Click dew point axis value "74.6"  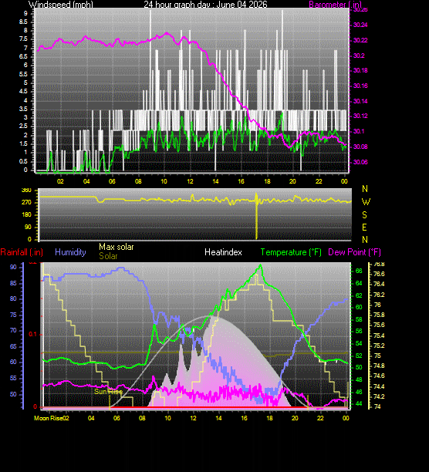coord(379,376)
